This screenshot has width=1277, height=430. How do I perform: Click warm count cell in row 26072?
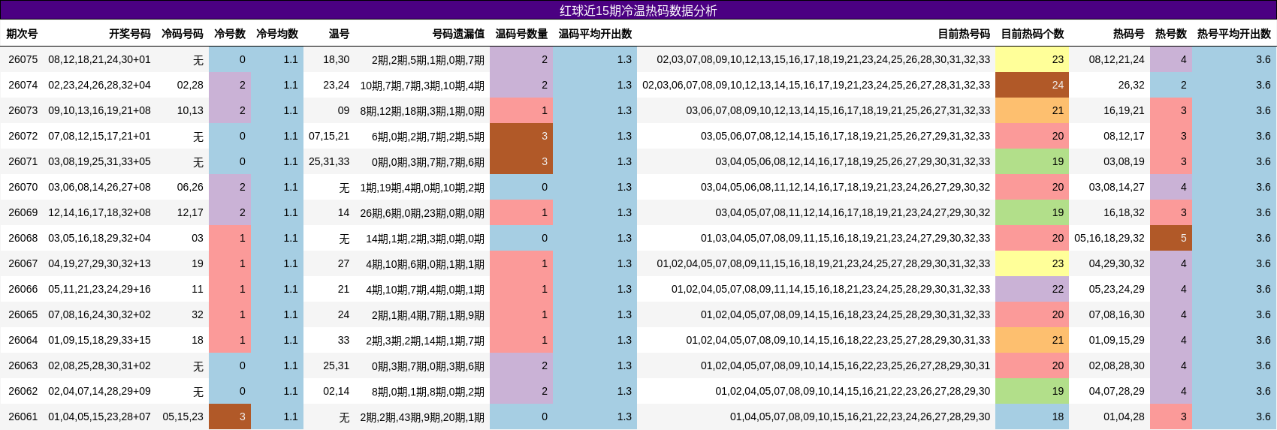(521, 136)
